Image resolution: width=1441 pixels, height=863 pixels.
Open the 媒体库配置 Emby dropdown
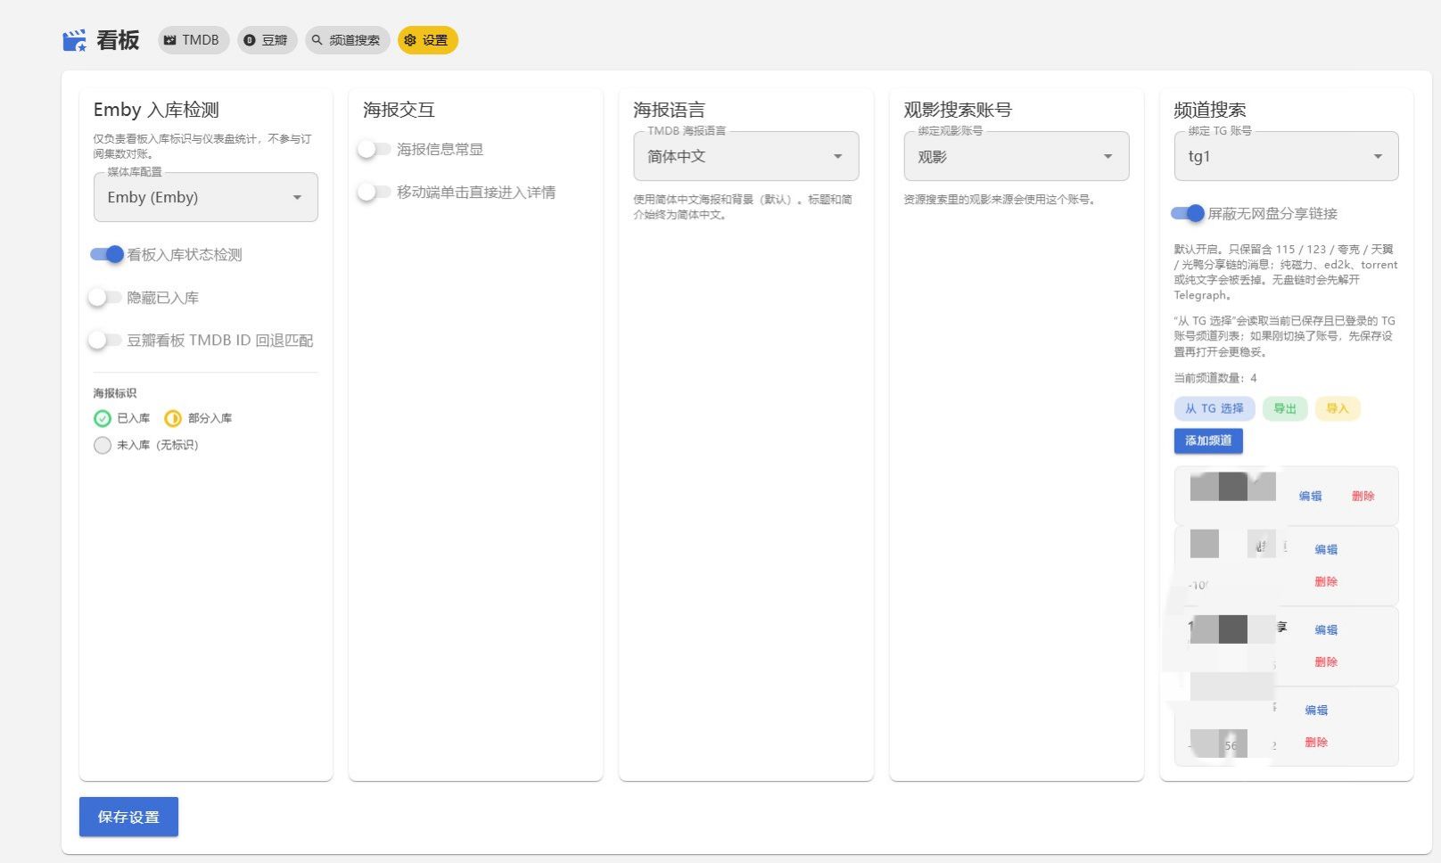click(x=206, y=197)
